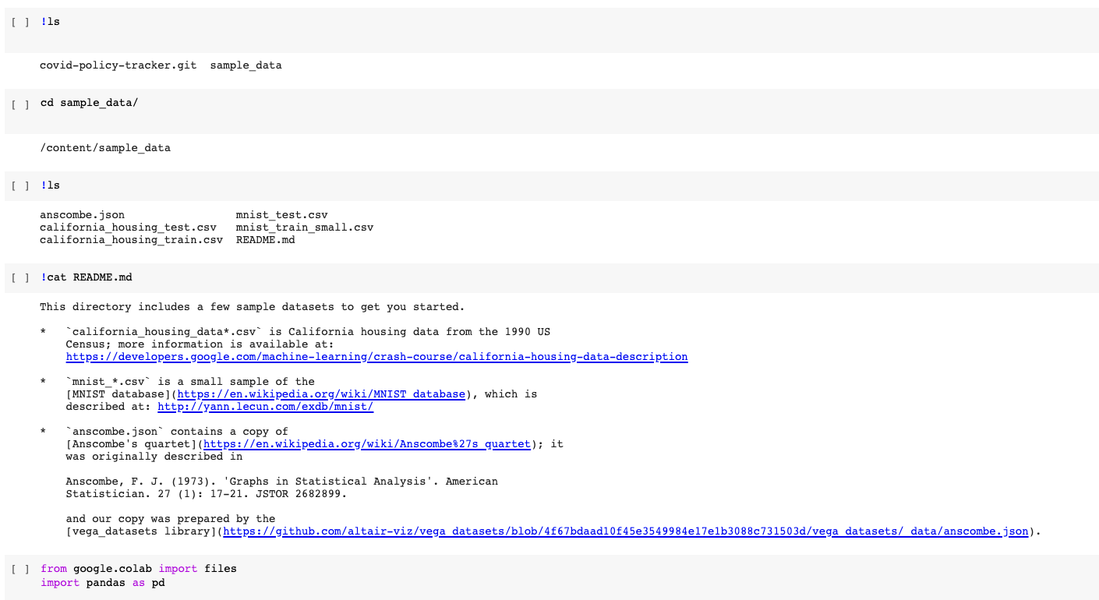Click the 'Census; more information is available' line

(200, 344)
